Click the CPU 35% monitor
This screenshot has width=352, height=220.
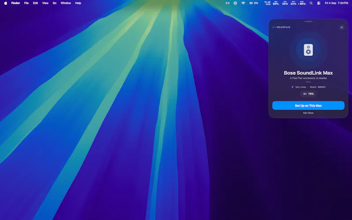pos(285,3)
